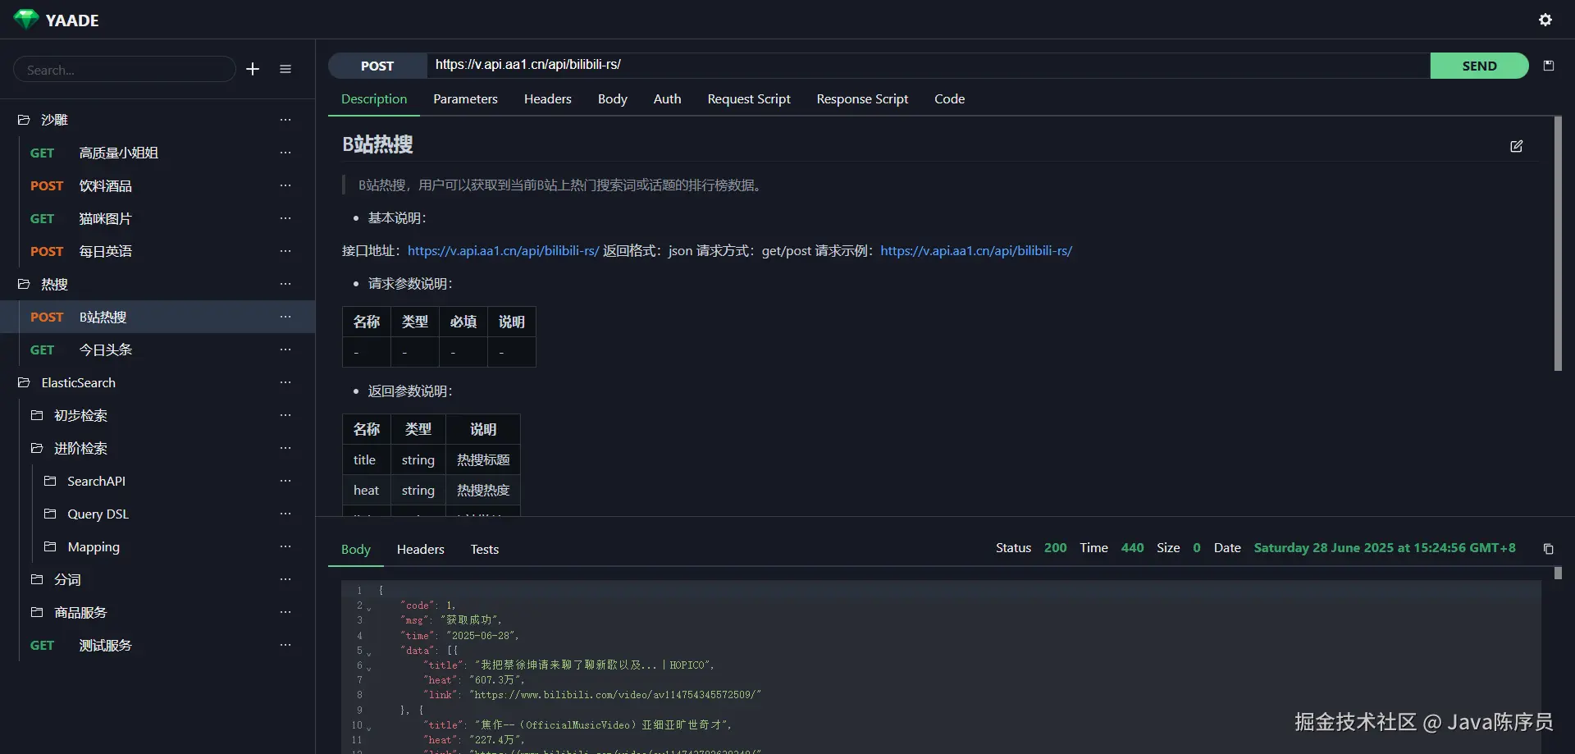Open more options for the 热搜 collection
1575x754 pixels.
(x=285, y=284)
